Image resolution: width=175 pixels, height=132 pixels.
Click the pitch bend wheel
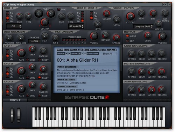[12, 115]
